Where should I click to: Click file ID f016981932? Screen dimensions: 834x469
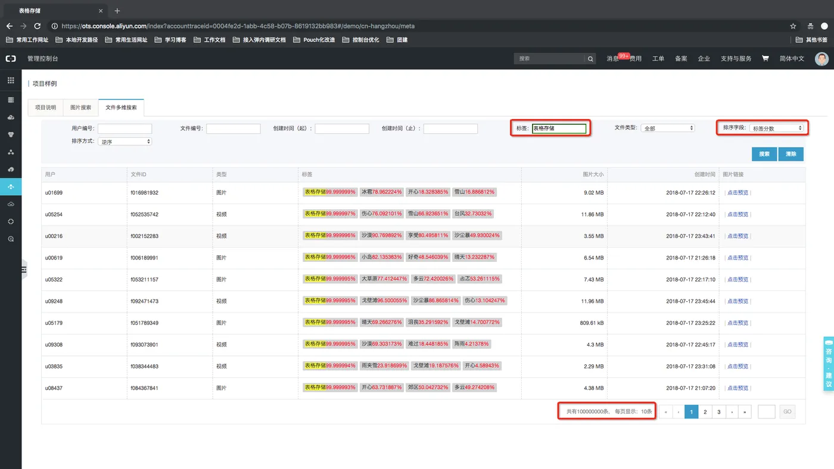(x=145, y=192)
